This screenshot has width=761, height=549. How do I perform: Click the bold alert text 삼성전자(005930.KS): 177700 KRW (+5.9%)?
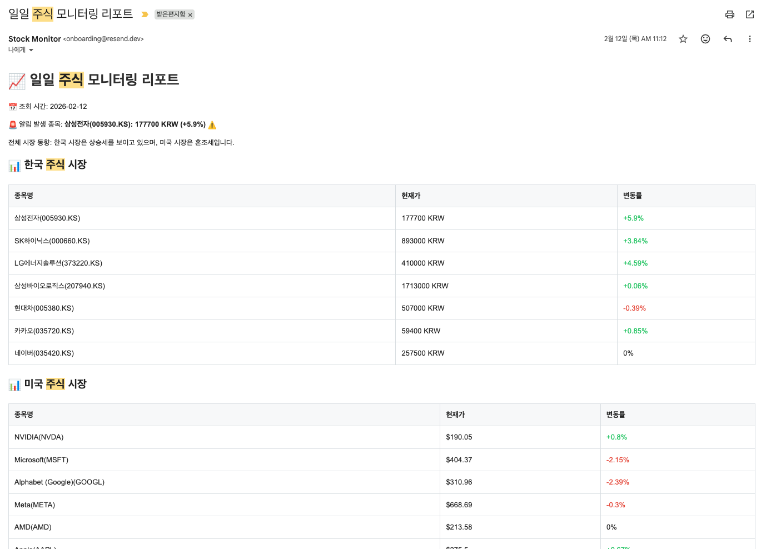[x=135, y=124]
